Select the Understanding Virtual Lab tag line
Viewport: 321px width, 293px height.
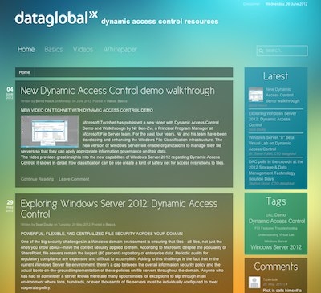(x=276, y=234)
